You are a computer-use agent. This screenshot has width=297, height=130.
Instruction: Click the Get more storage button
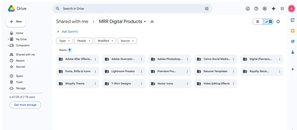point(25,105)
